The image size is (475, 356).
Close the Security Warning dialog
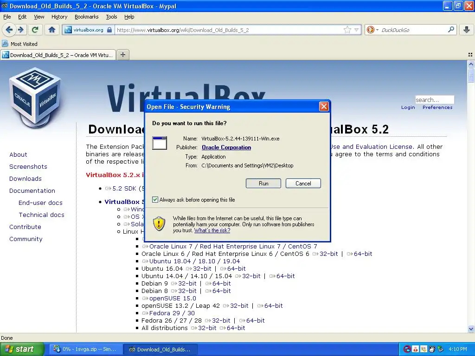coord(324,107)
